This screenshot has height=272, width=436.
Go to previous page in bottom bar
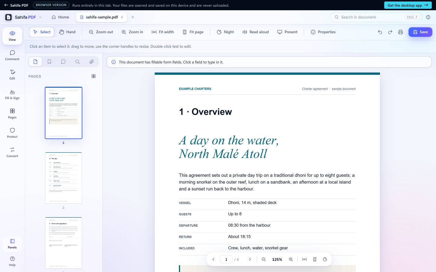tap(213, 259)
